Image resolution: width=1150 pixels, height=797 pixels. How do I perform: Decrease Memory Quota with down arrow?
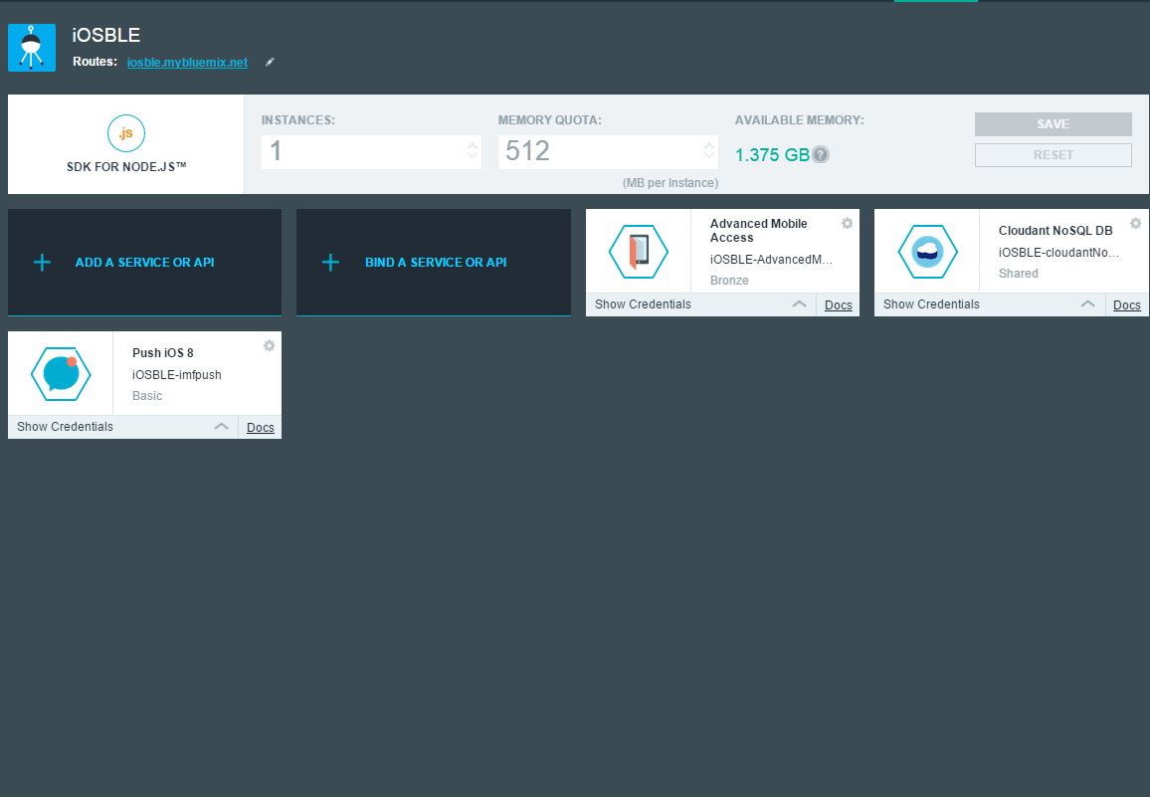pos(709,155)
